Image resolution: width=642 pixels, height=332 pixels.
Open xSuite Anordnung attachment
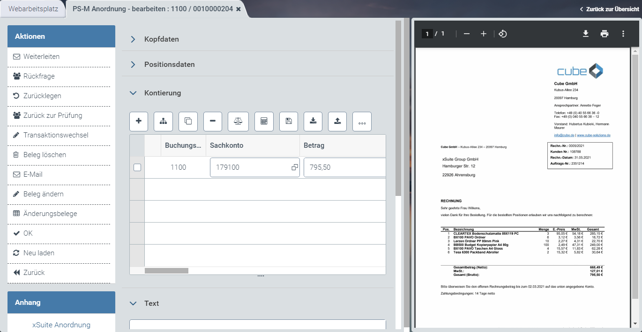61,325
